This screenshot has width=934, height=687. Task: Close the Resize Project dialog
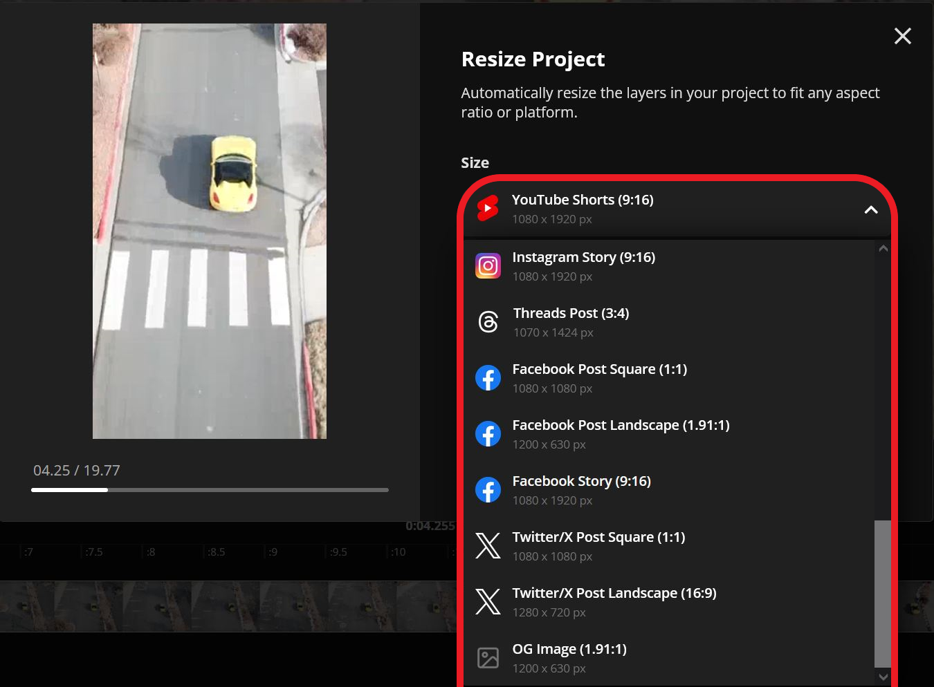902,36
